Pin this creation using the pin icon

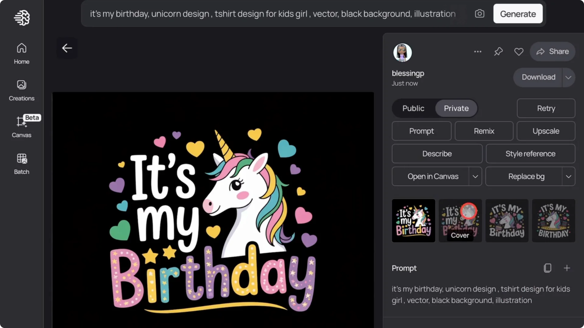click(498, 51)
